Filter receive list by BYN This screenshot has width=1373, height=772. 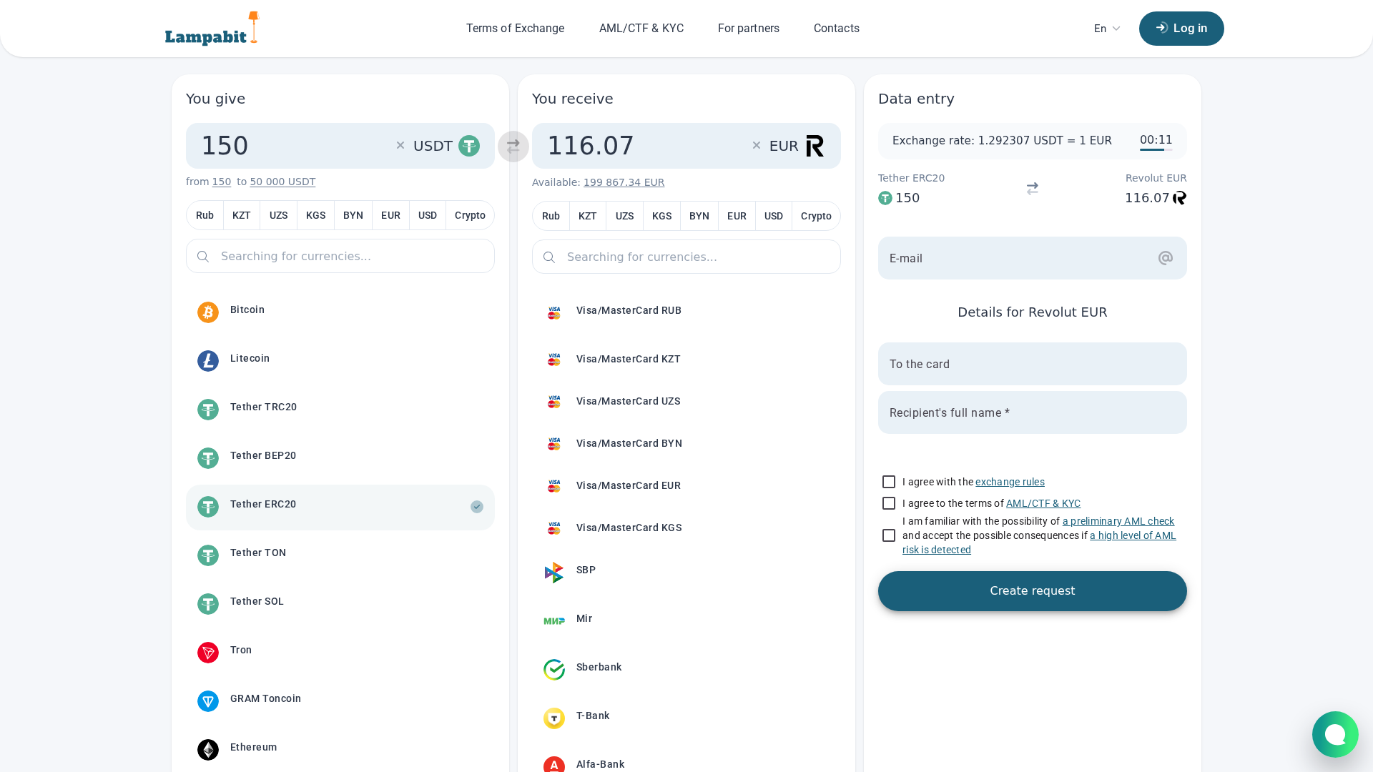(x=699, y=216)
